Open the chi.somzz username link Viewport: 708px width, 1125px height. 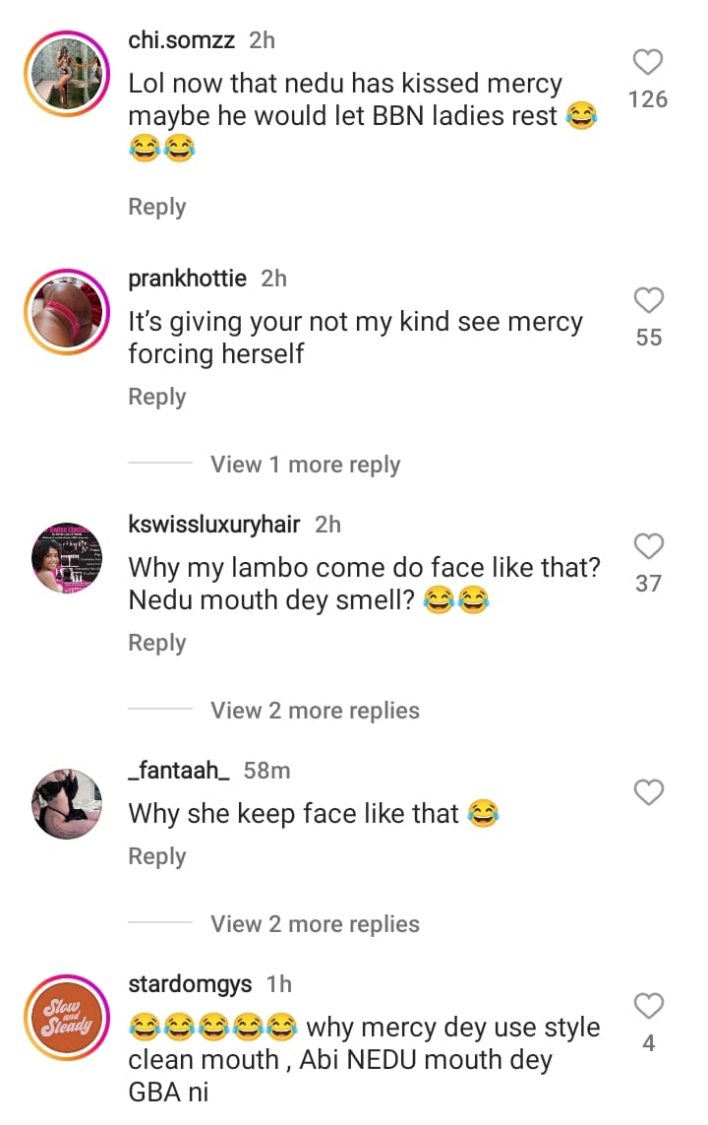[x=182, y=39]
